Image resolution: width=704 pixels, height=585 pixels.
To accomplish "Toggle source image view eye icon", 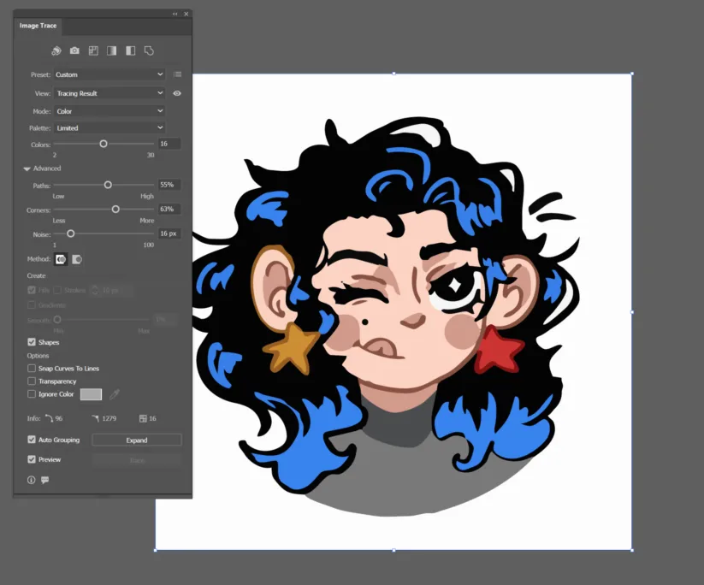I will [x=177, y=93].
